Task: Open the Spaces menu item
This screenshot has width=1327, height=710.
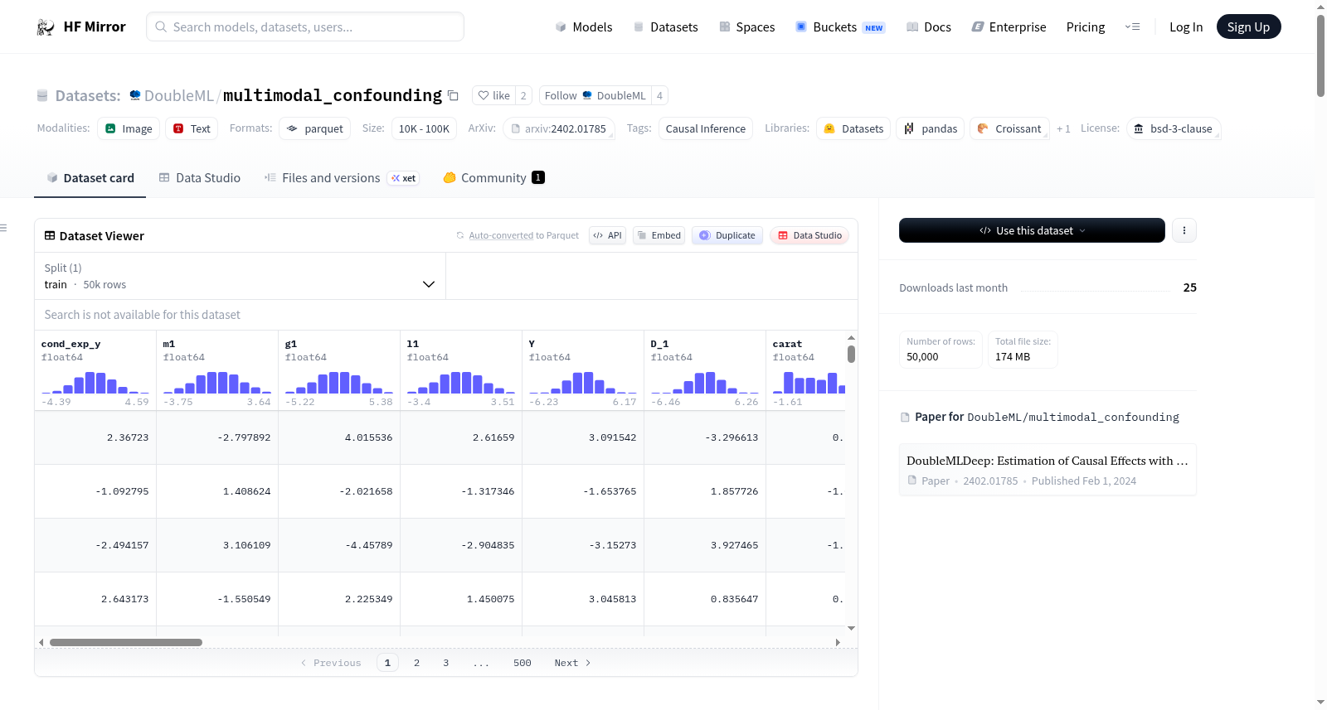Action: tap(747, 27)
